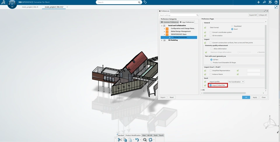This screenshot has width=280, height=142.
Task: Expand the toolbar chevron left of Cut
Action: coord(116,138)
